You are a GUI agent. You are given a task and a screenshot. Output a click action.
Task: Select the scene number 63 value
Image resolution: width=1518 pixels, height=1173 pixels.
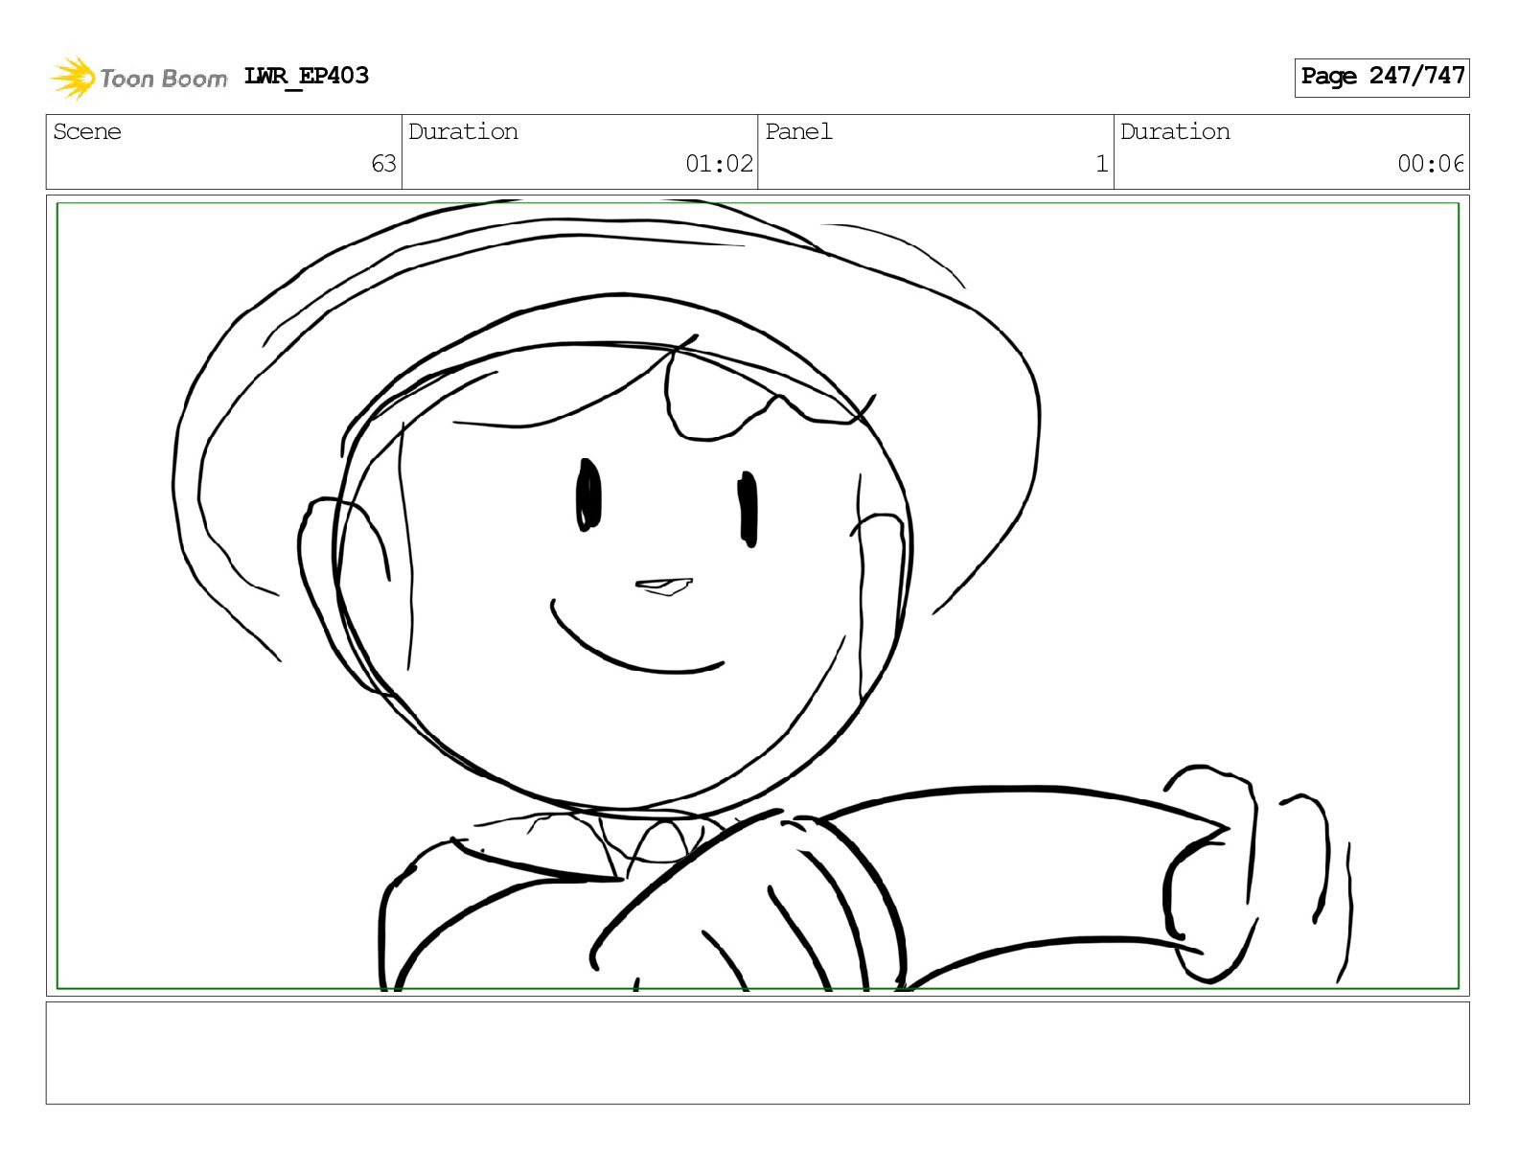tap(383, 164)
